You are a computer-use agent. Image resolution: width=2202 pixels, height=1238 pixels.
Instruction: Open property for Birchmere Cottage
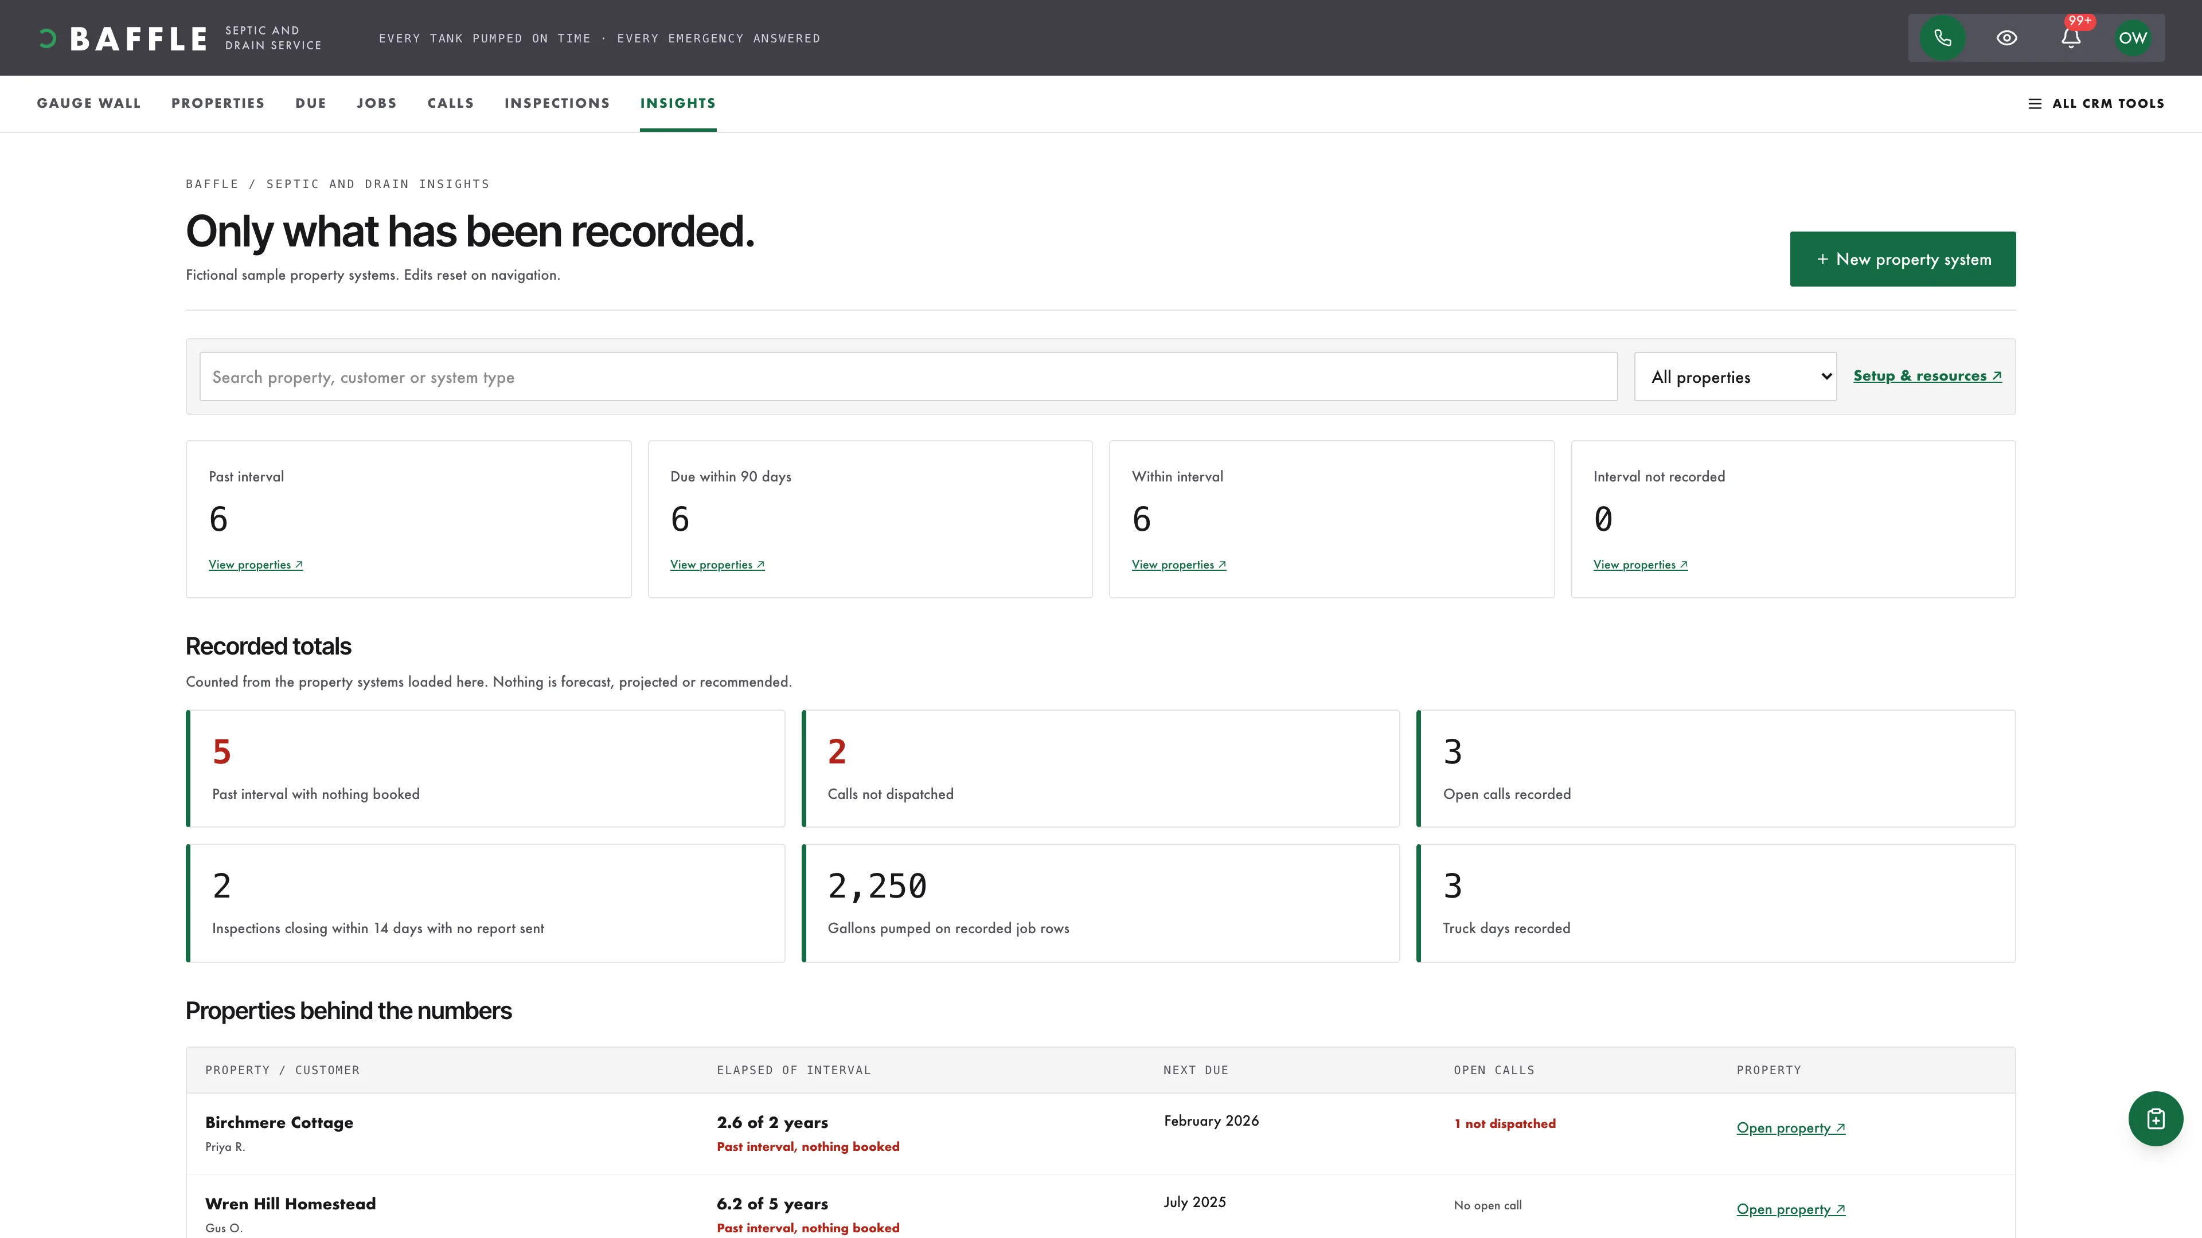tap(1791, 1128)
